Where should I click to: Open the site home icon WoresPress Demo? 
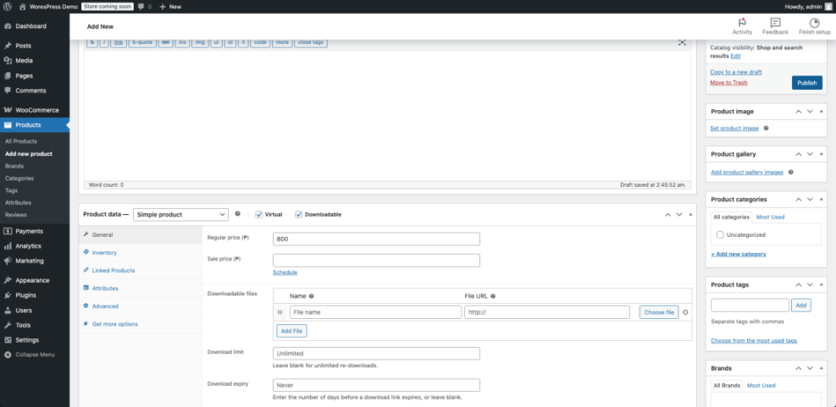coord(48,7)
